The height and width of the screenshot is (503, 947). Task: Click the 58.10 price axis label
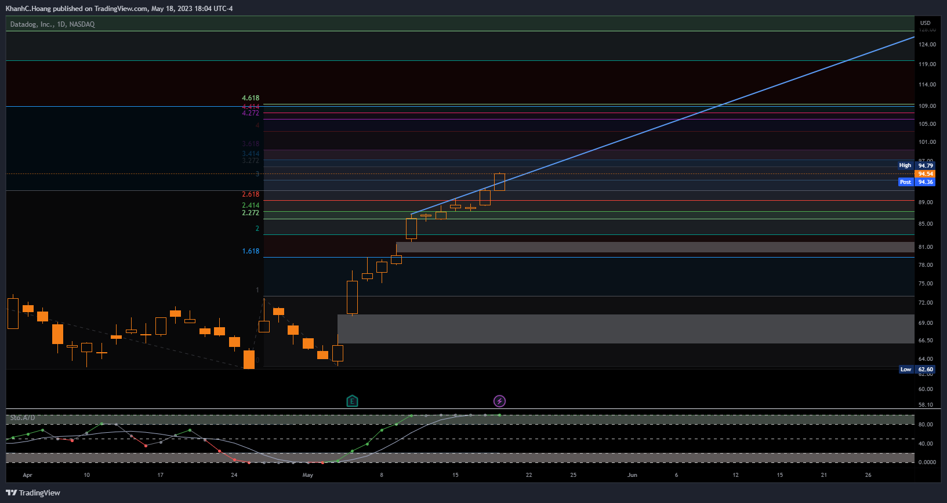coord(926,404)
